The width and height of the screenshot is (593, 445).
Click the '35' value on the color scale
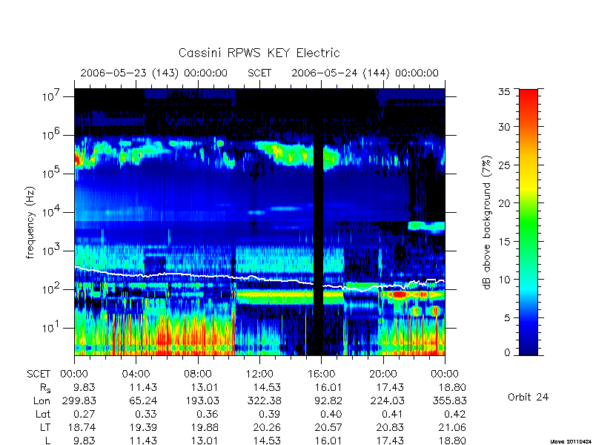point(505,92)
